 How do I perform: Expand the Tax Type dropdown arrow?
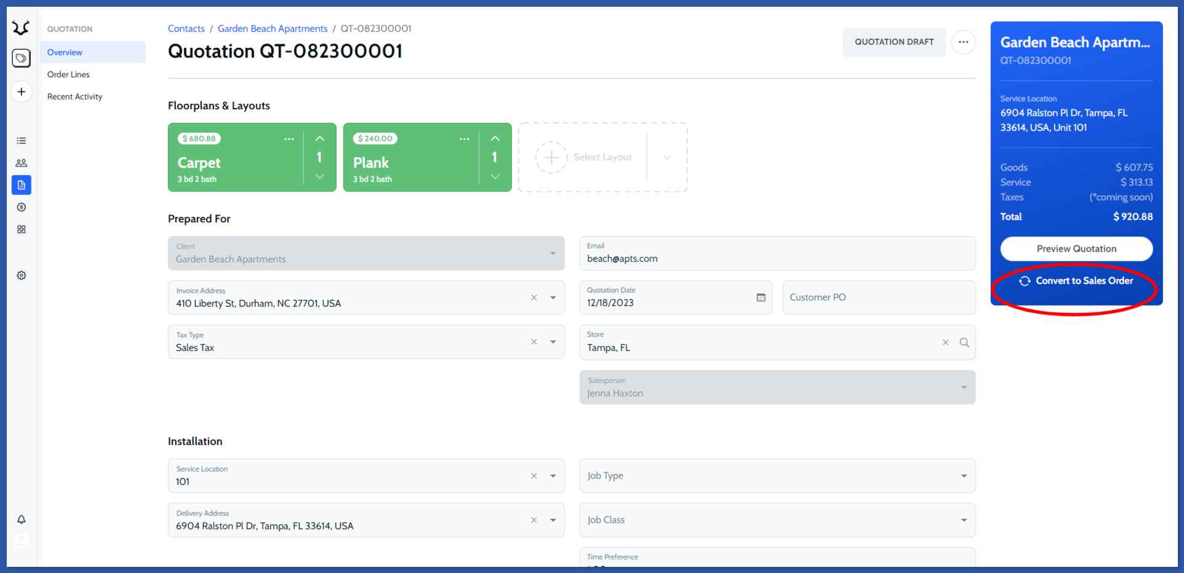553,342
